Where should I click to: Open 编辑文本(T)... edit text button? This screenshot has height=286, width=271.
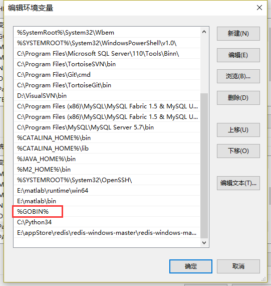coord(238,183)
